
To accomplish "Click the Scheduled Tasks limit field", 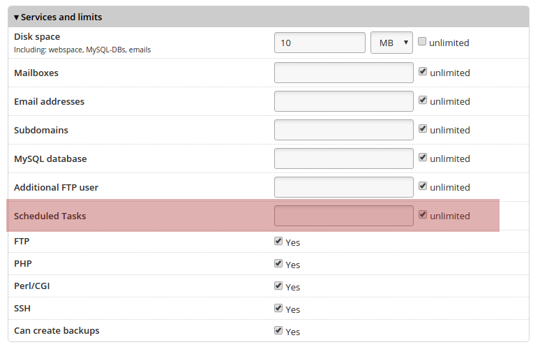I will coord(343,216).
